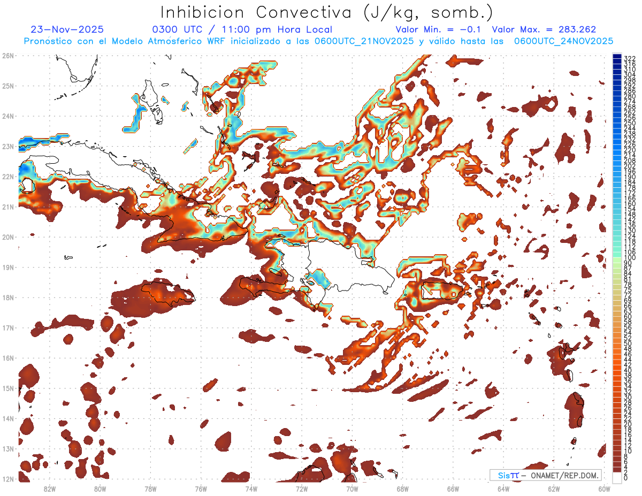Click the "154" value on the color scale
The width and height of the screenshot is (642, 496).
pos(630,209)
